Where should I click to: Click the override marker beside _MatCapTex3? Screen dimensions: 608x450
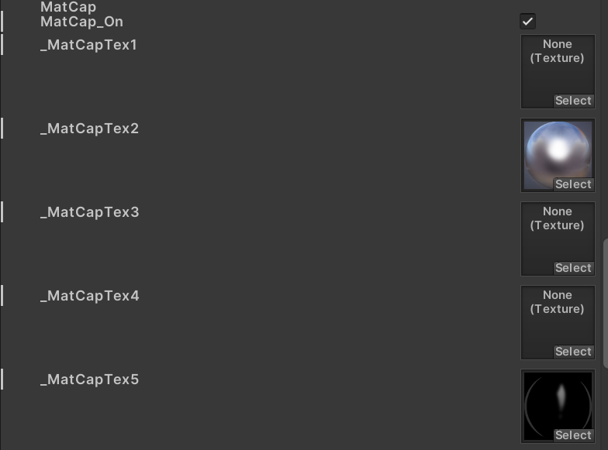[2, 211]
